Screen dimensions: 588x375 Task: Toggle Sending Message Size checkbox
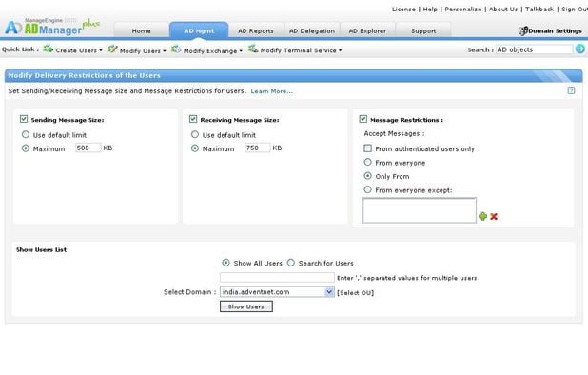(x=24, y=119)
